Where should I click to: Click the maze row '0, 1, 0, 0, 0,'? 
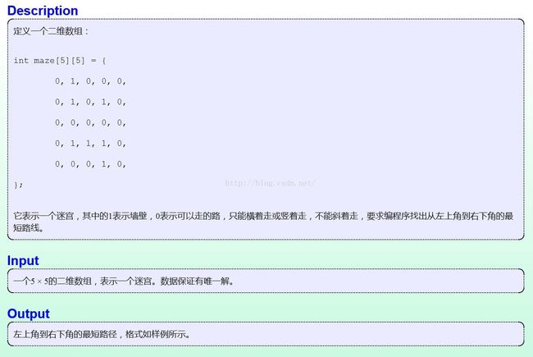[x=90, y=81]
